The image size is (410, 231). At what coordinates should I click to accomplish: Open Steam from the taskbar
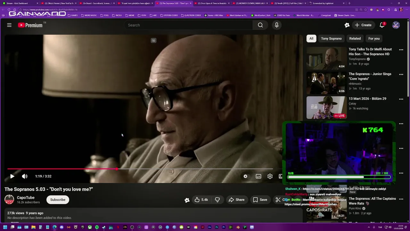pos(104,227)
